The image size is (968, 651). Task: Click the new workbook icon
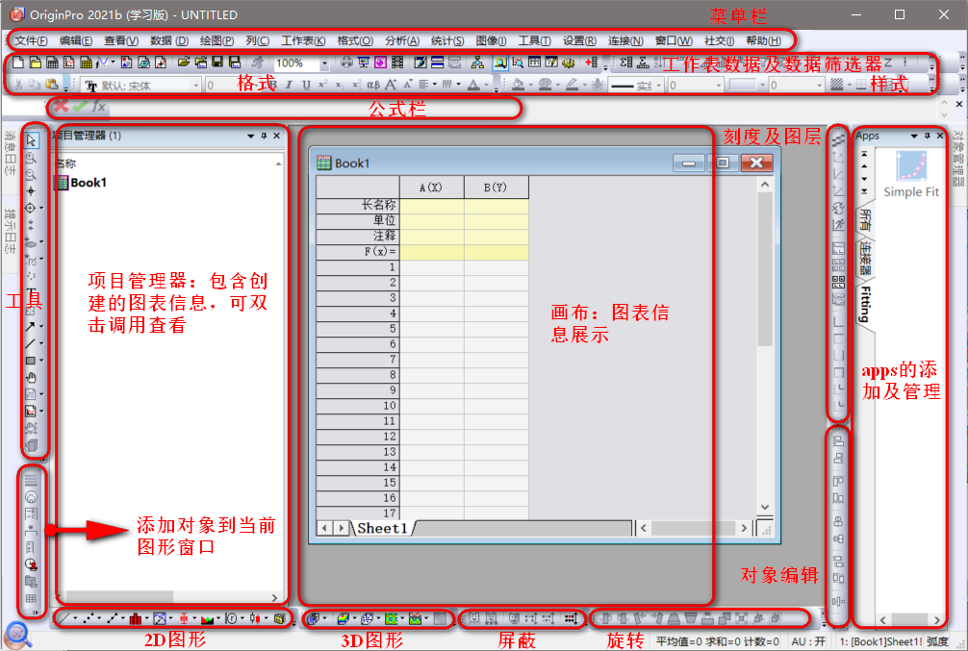(52, 63)
